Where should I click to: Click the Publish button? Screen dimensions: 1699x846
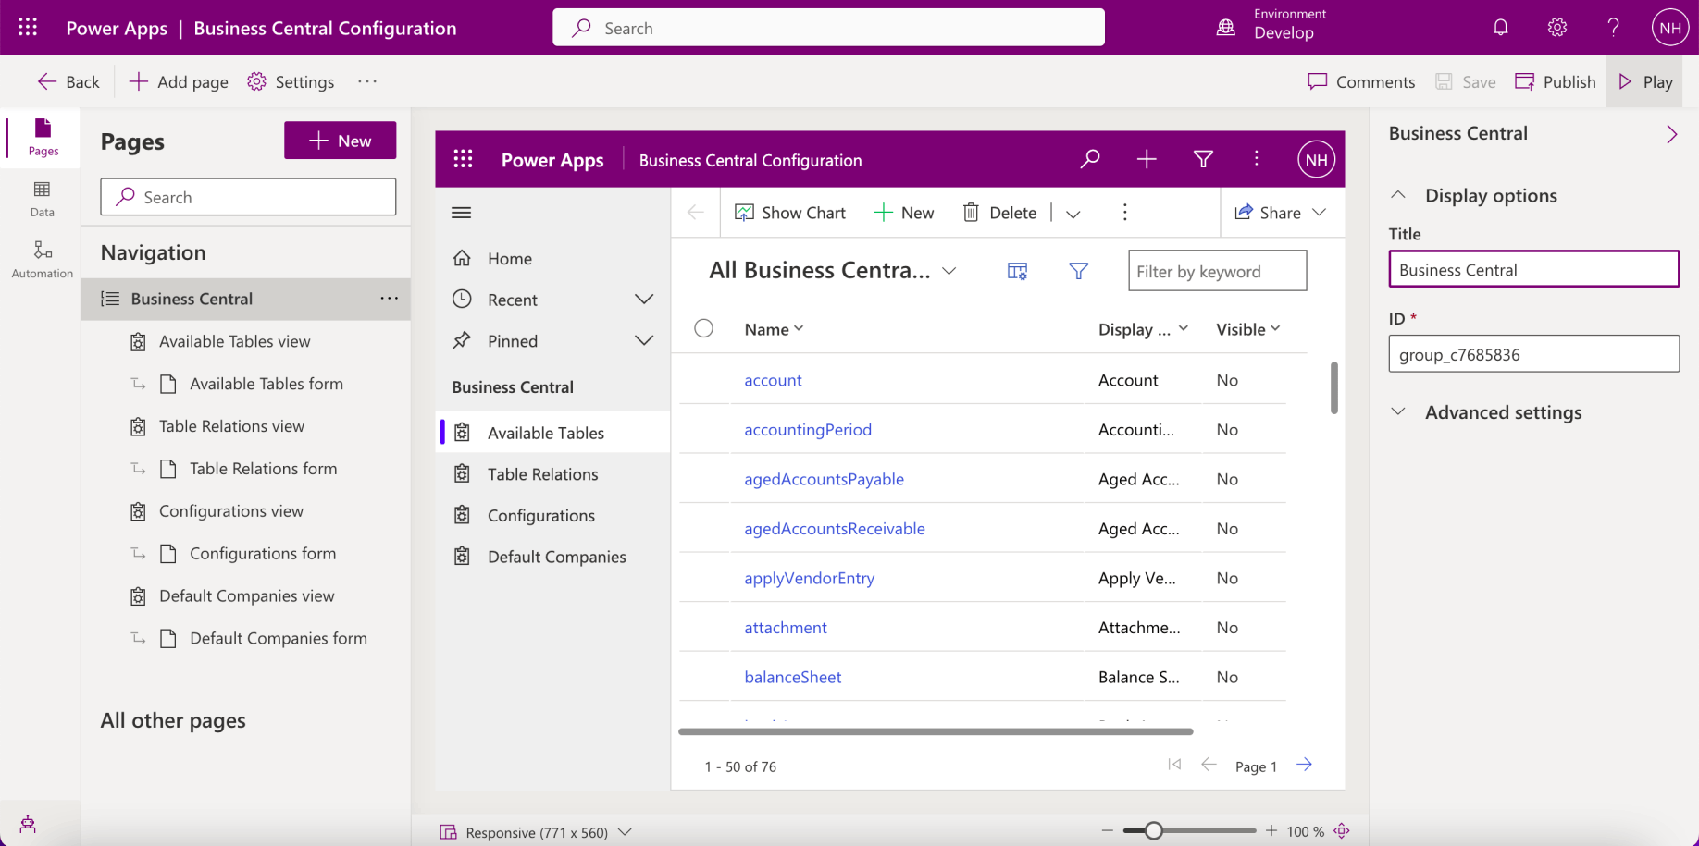1556,81
